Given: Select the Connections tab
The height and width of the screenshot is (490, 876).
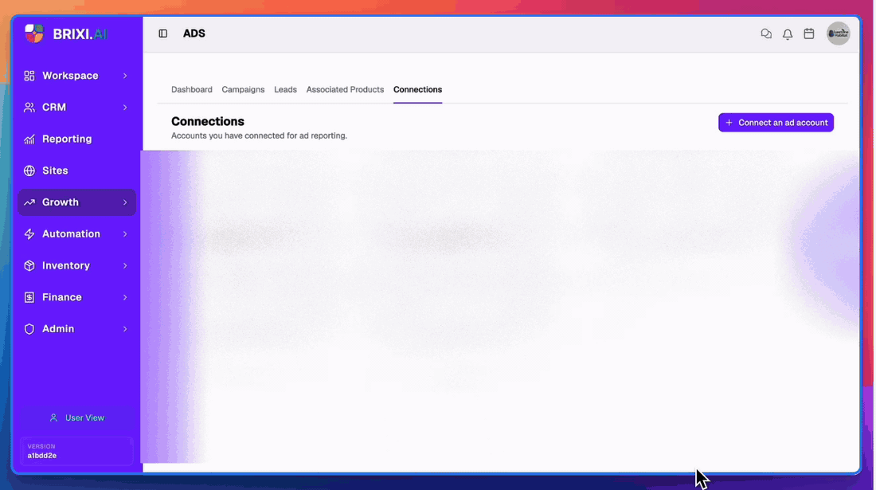Looking at the screenshot, I should click(417, 89).
